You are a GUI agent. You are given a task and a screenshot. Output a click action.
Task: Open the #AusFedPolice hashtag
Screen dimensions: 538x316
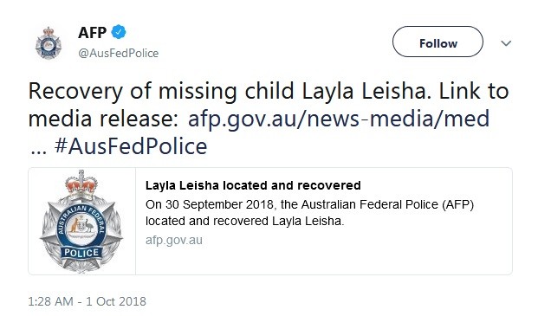click(131, 146)
